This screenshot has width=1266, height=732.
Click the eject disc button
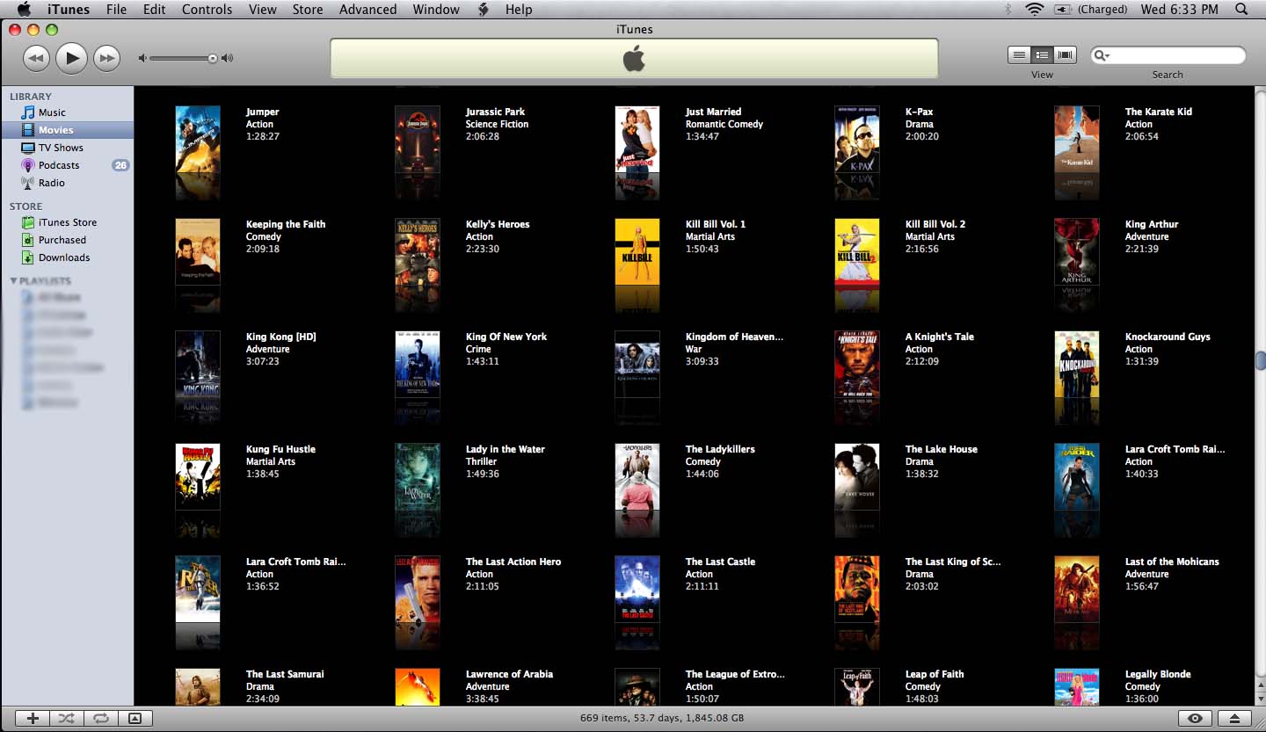click(x=1234, y=718)
